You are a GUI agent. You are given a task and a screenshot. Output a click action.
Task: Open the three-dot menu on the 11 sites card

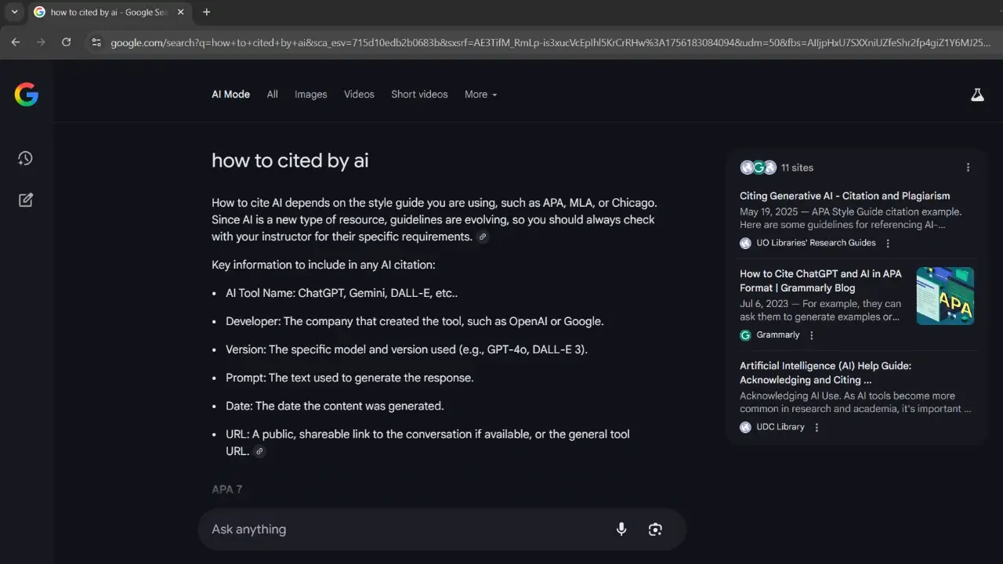(968, 167)
